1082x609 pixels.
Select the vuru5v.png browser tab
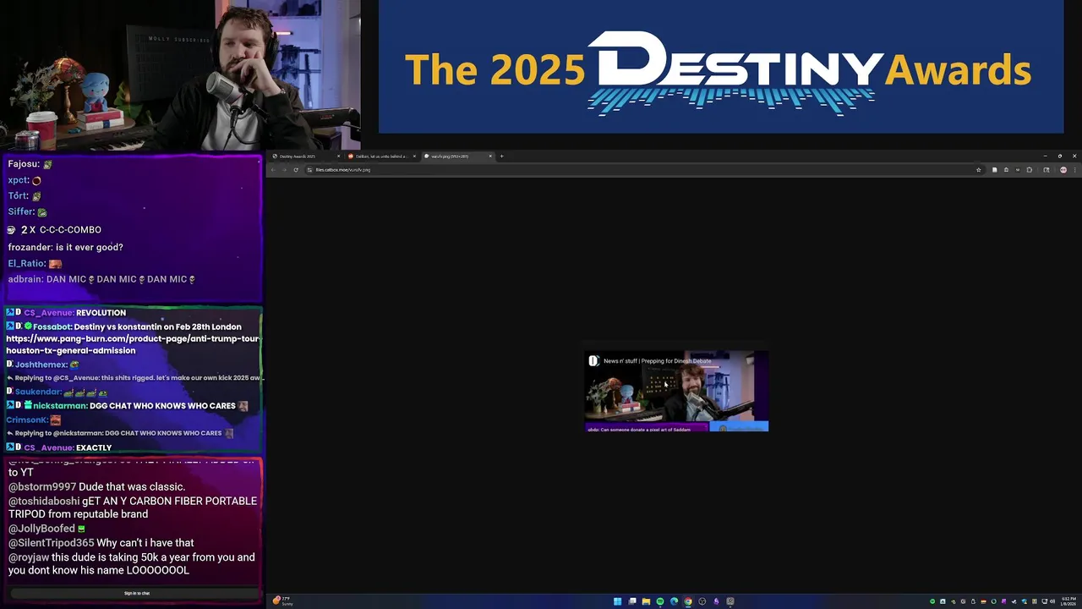tap(456, 156)
